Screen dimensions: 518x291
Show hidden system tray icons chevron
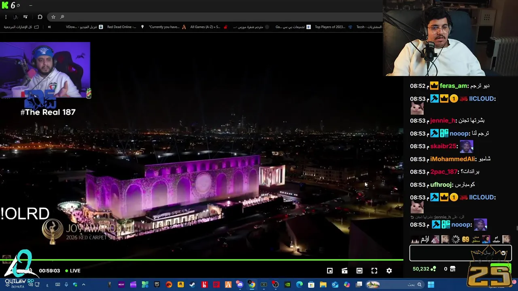(x=83, y=285)
